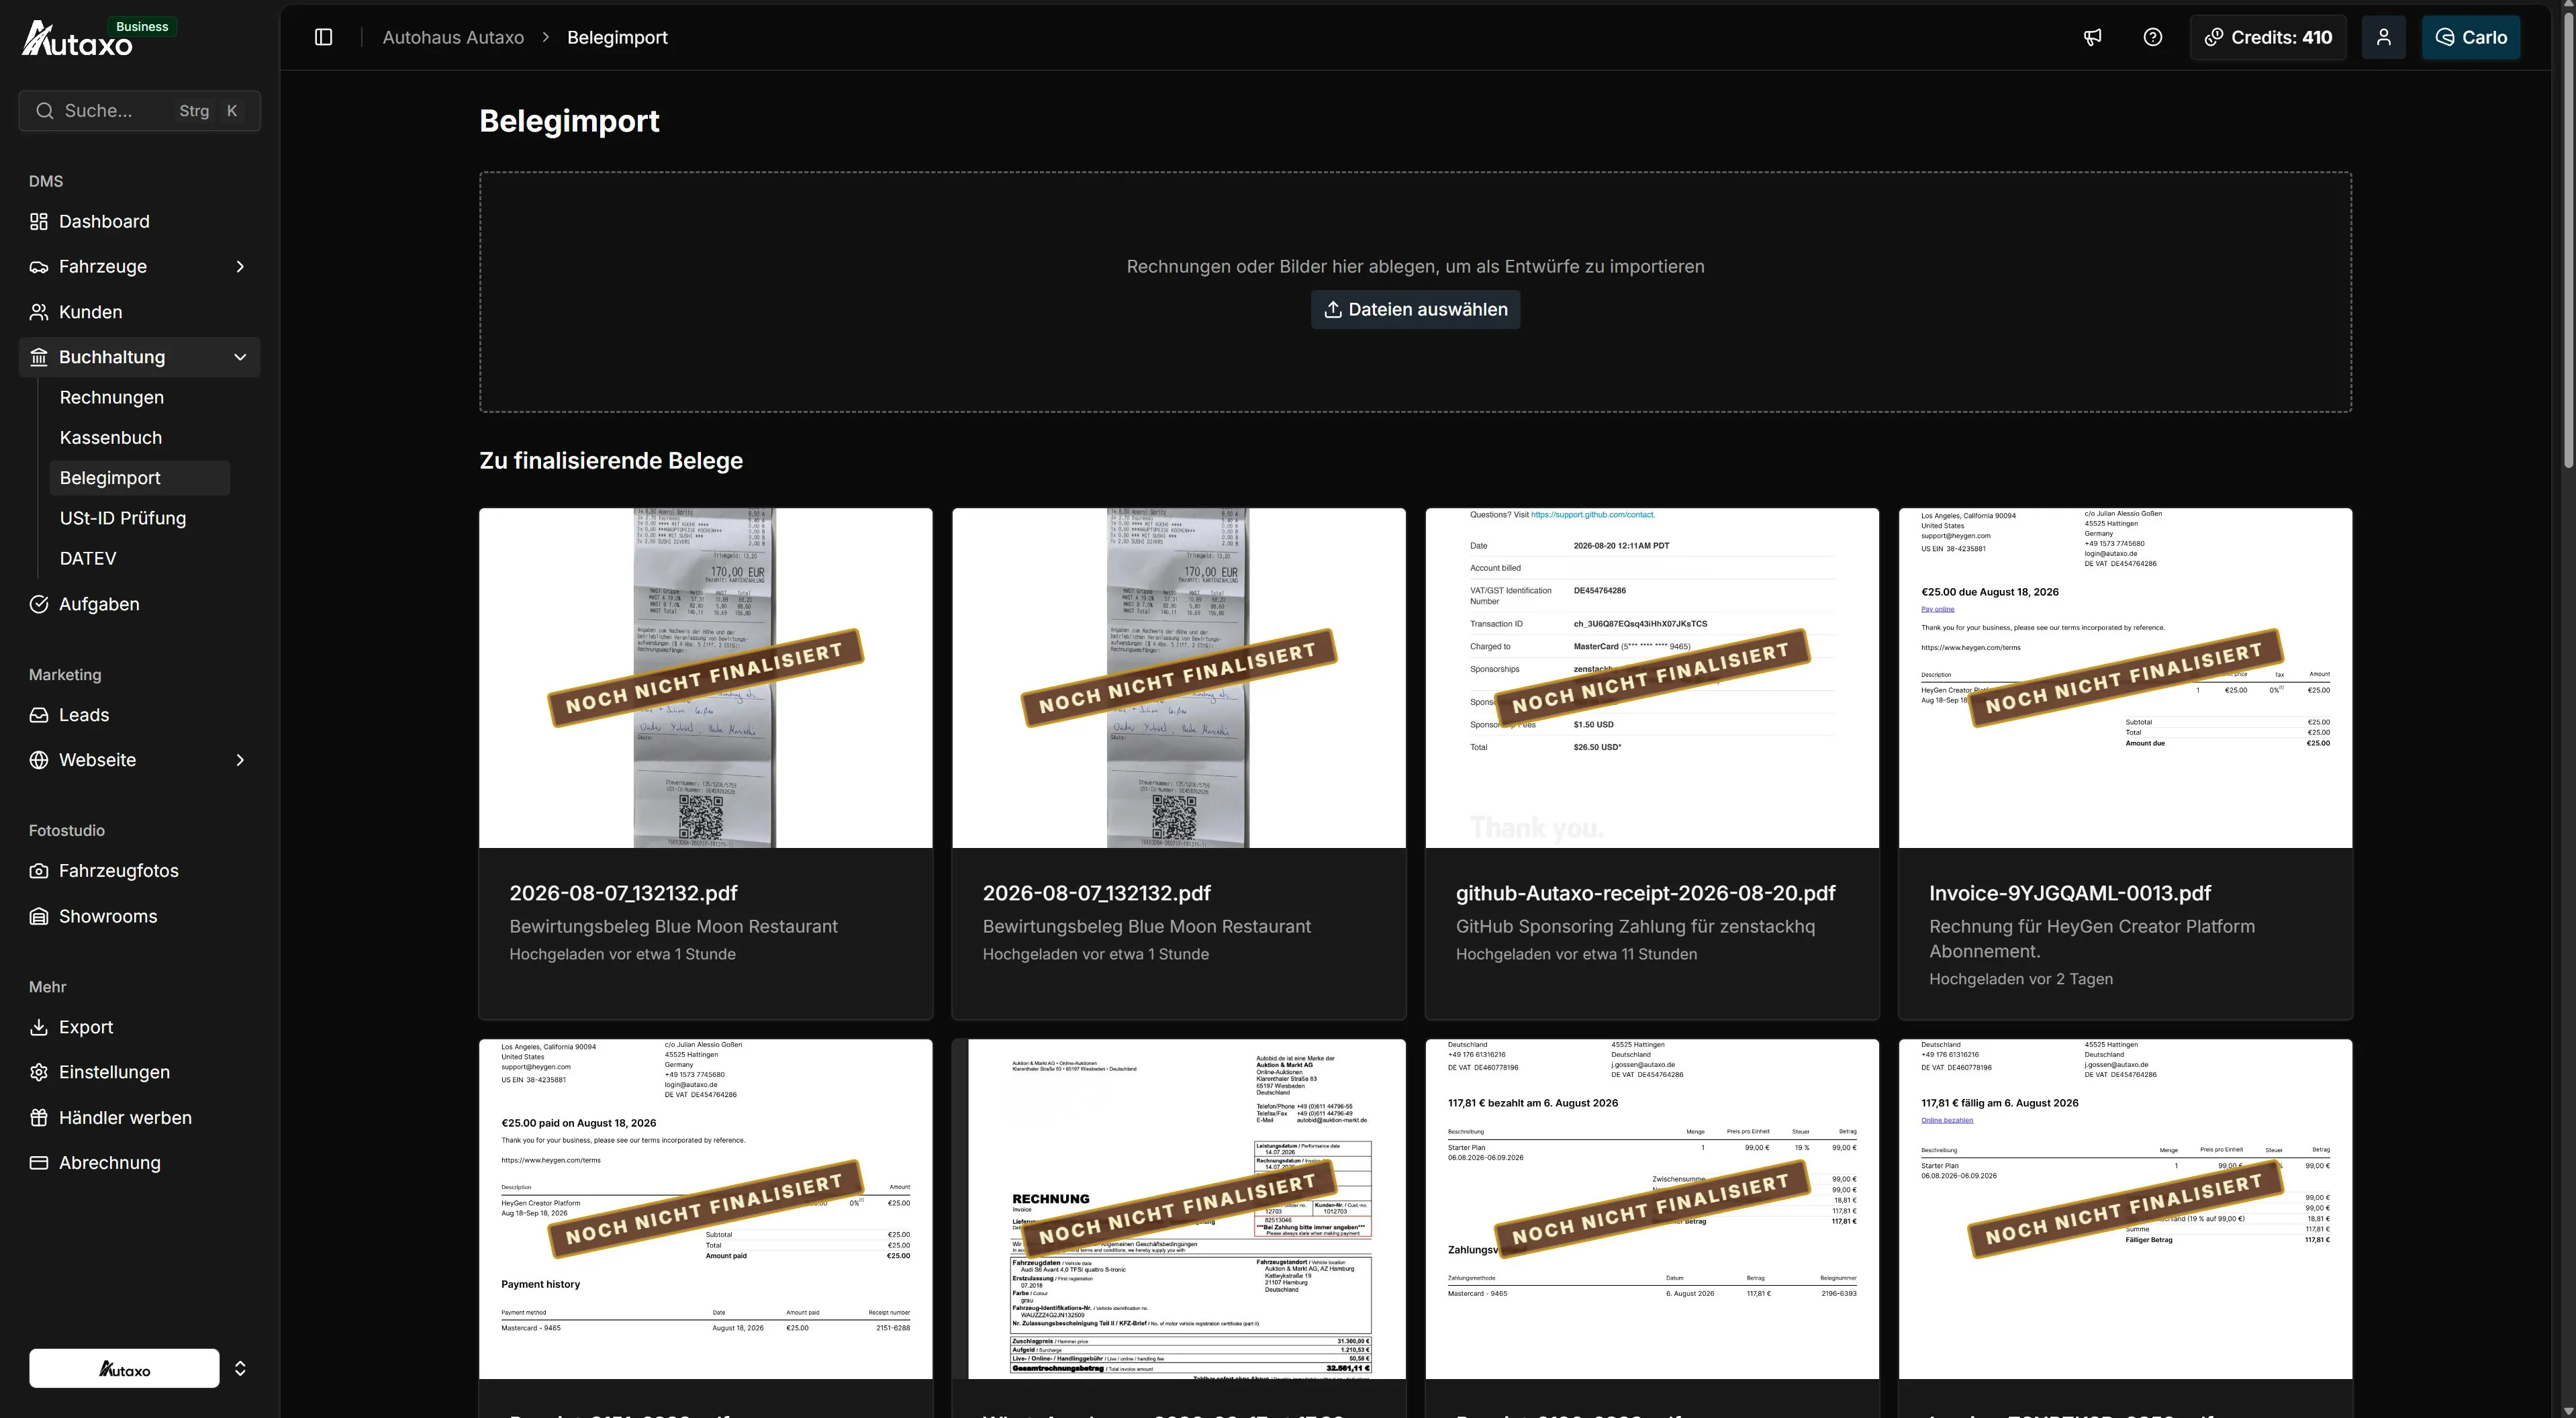Open HeyGen €25.00 due invoice thumbnail
This screenshot has width=2576, height=1418.
pyautogui.click(x=2125, y=678)
